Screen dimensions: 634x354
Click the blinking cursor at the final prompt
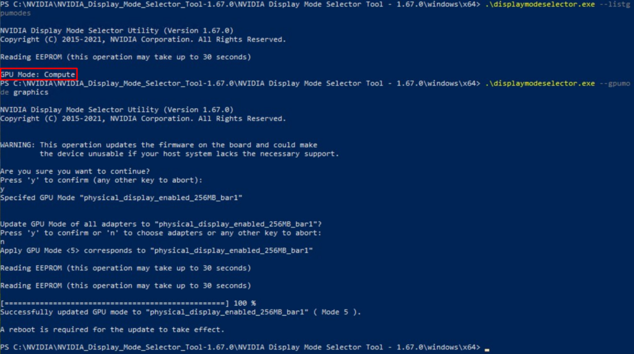487,350
